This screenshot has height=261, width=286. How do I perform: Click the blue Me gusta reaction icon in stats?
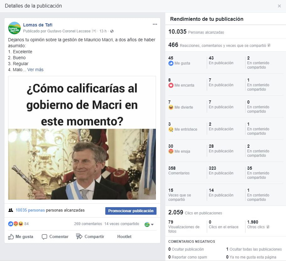coord(171,63)
